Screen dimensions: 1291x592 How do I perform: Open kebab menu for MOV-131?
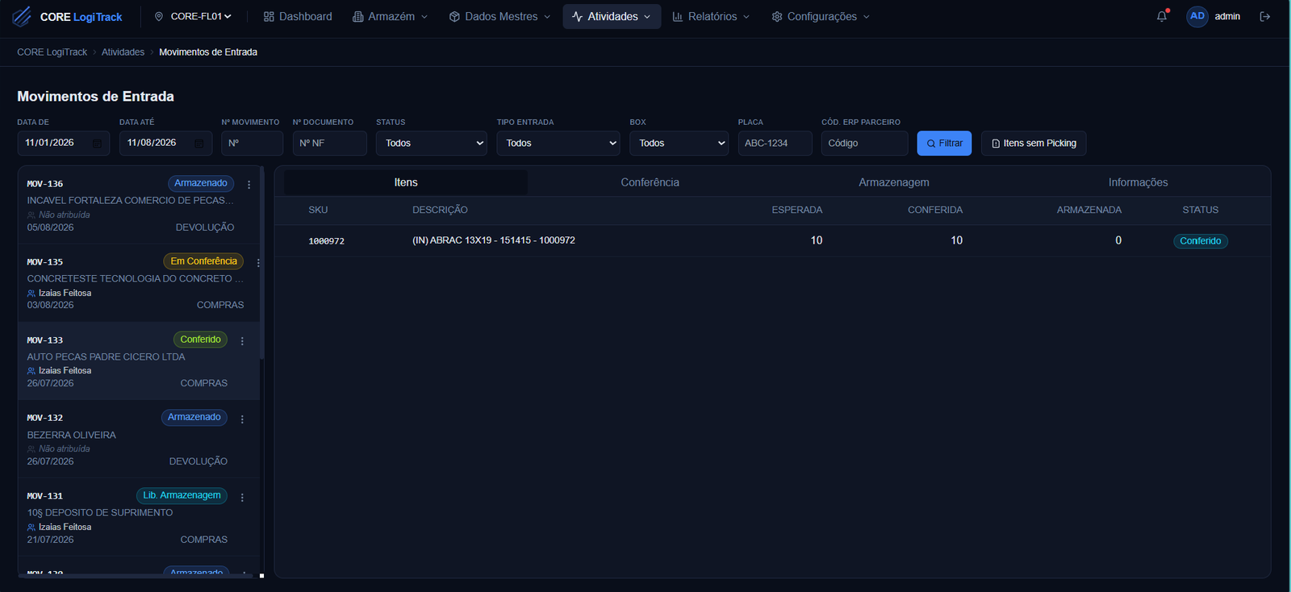pyautogui.click(x=242, y=498)
